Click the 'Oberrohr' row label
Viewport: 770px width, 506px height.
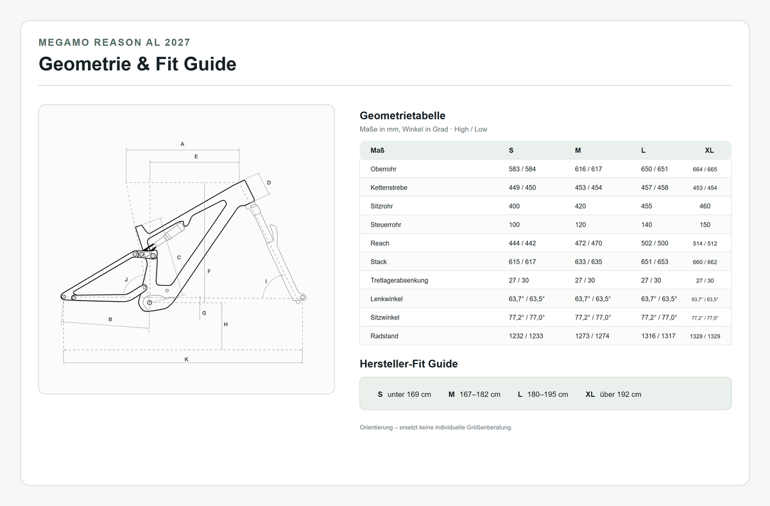[384, 169]
